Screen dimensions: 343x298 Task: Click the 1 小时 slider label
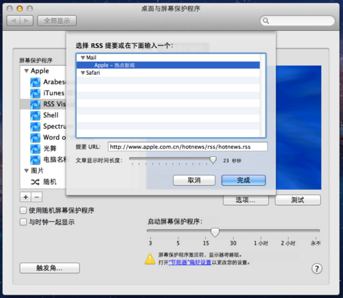[261, 243]
